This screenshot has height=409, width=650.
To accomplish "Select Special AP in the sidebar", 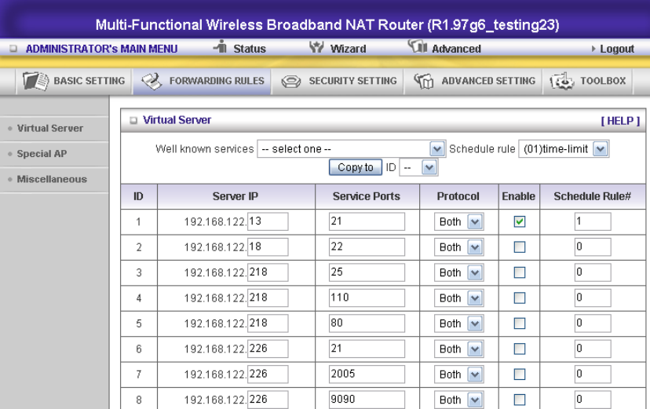I will point(42,154).
